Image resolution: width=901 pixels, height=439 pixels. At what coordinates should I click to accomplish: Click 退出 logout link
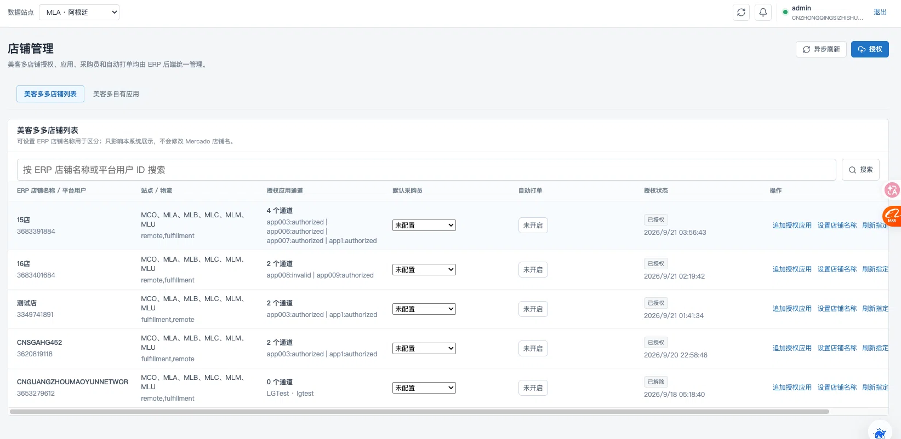point(880,12)
